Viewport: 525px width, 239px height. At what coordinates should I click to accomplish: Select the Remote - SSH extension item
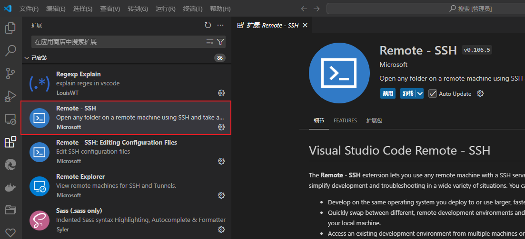pos(127,118)
